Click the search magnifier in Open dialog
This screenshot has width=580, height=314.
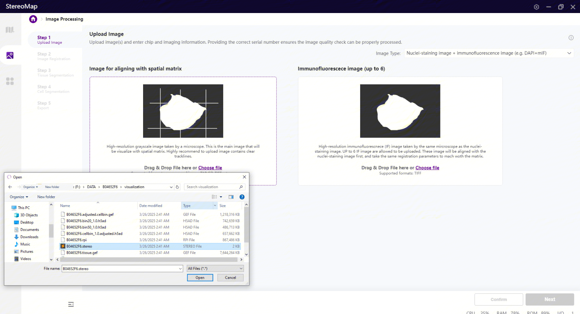241,187
